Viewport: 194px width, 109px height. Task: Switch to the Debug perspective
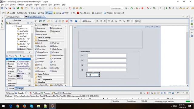[x=32, y=13]
